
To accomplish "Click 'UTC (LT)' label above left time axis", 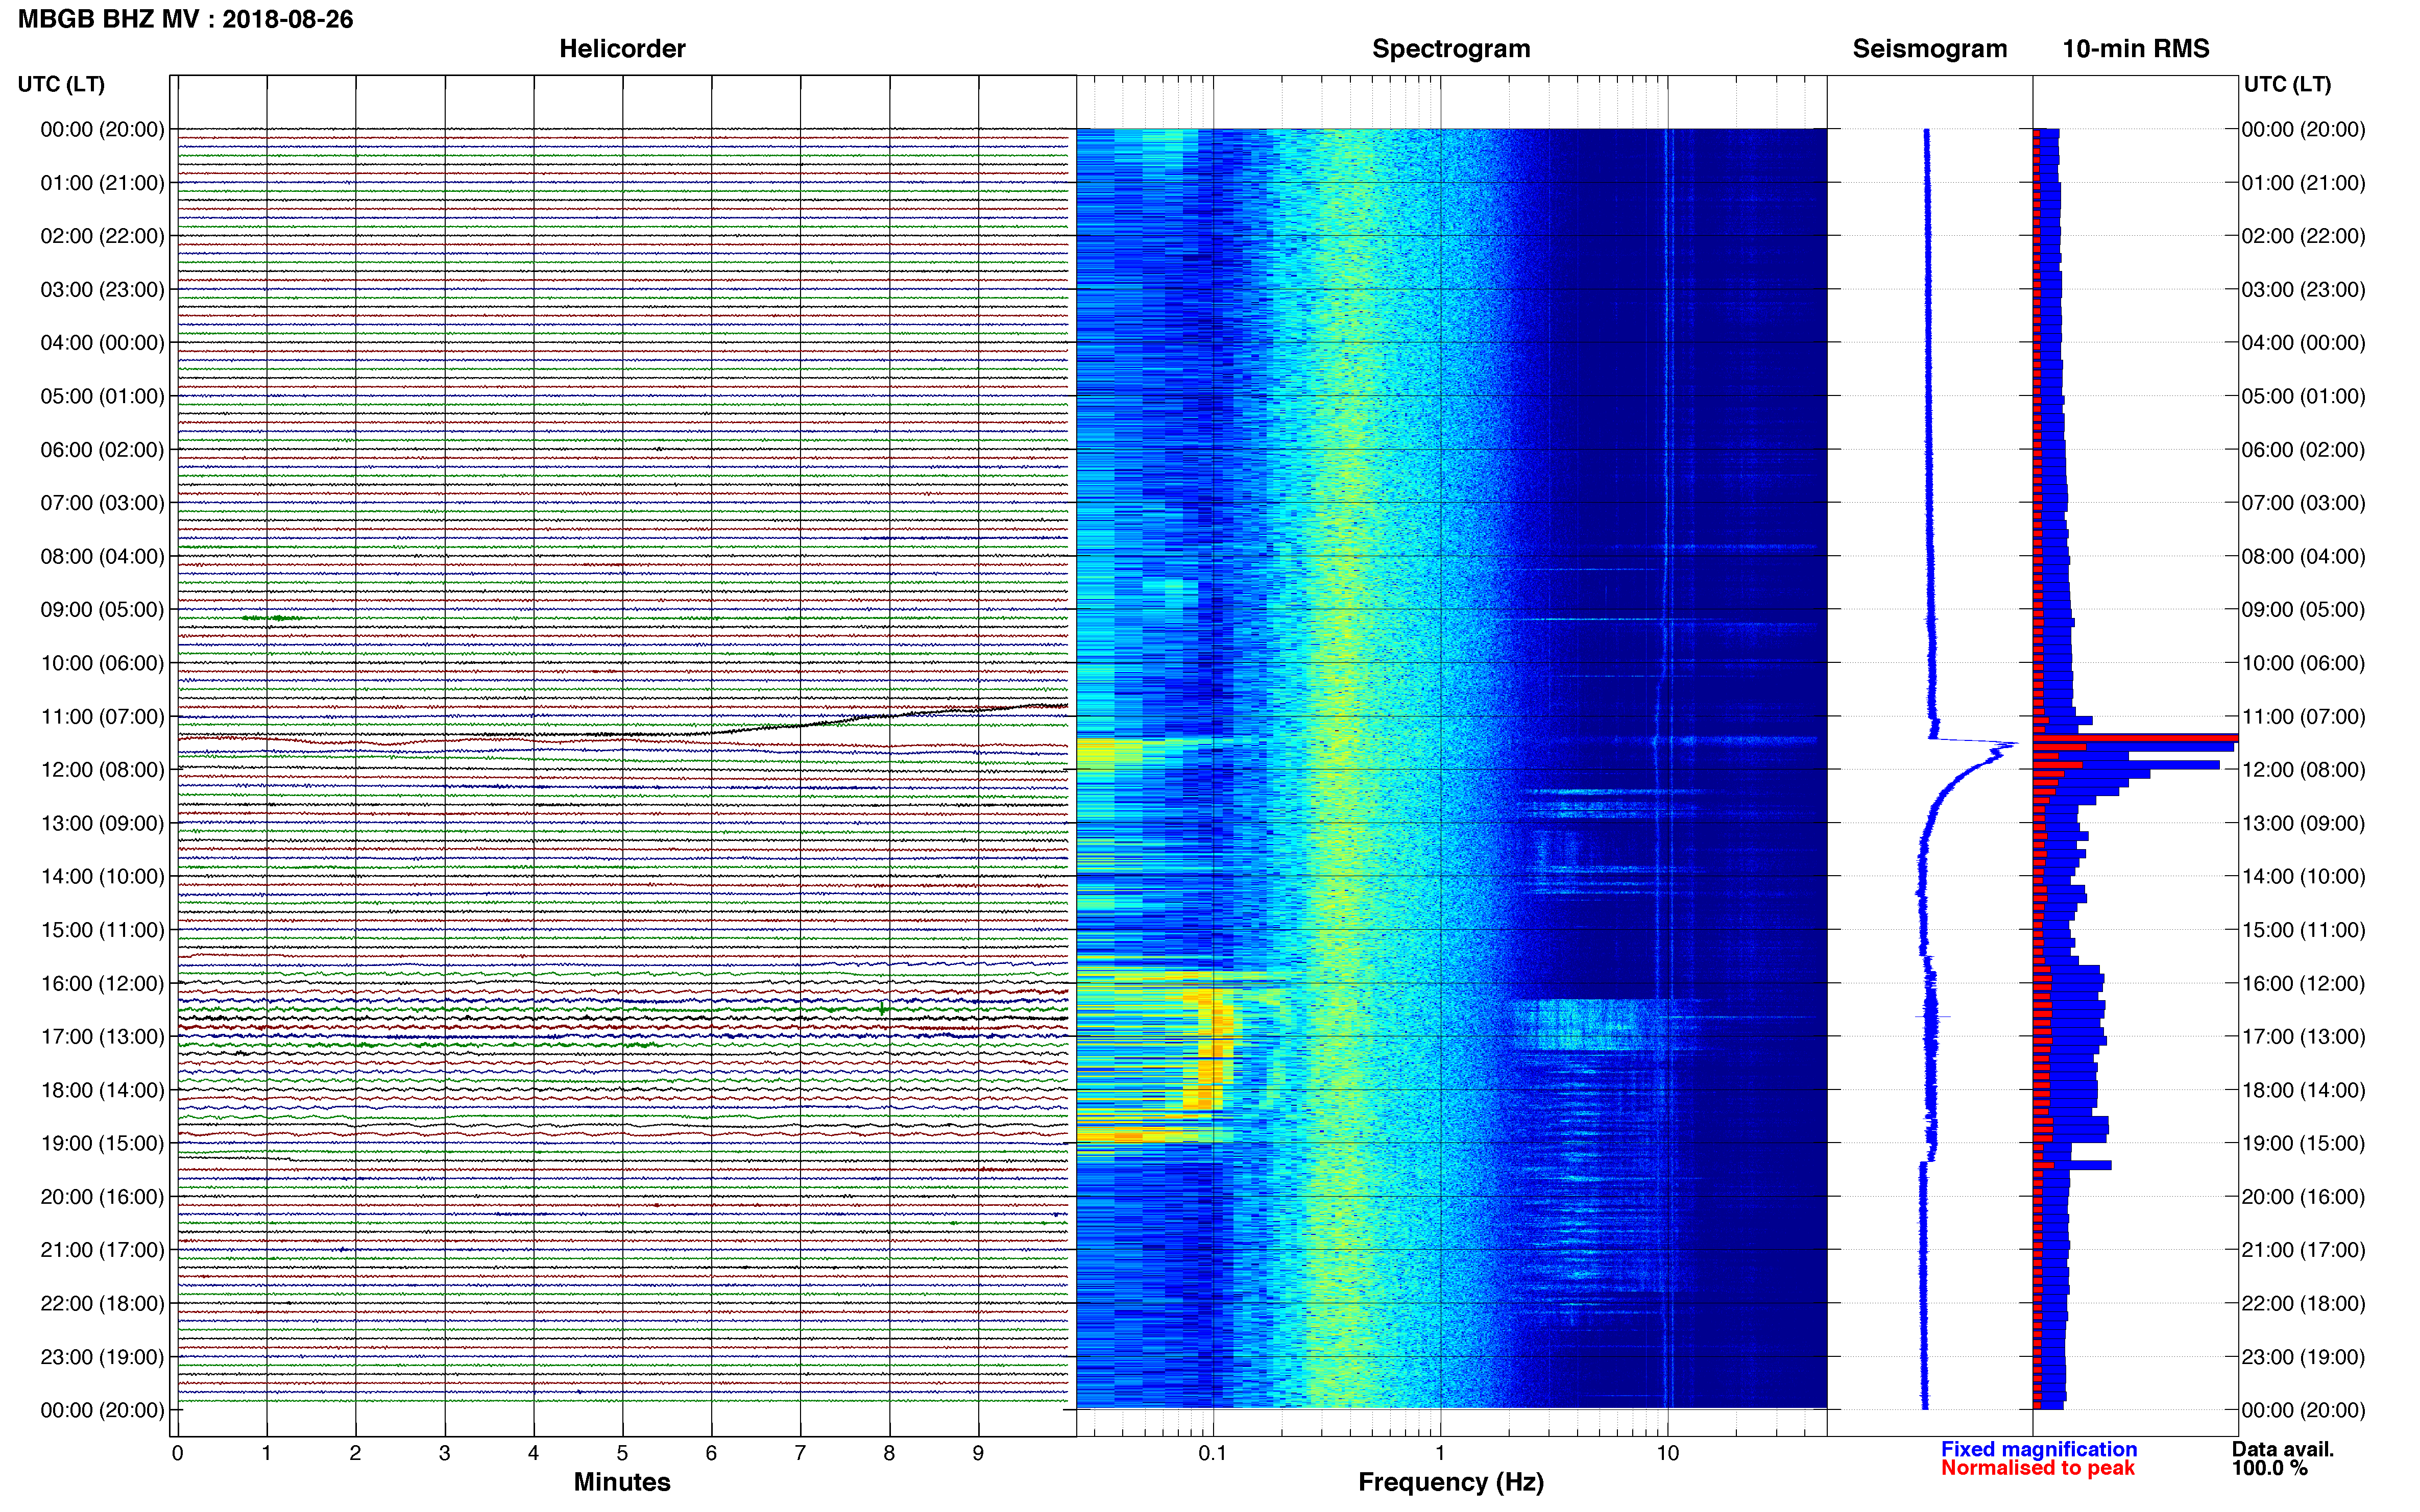I will tap(61, 84).
